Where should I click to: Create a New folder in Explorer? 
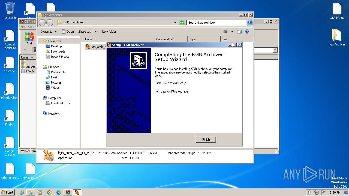[109, 32]
